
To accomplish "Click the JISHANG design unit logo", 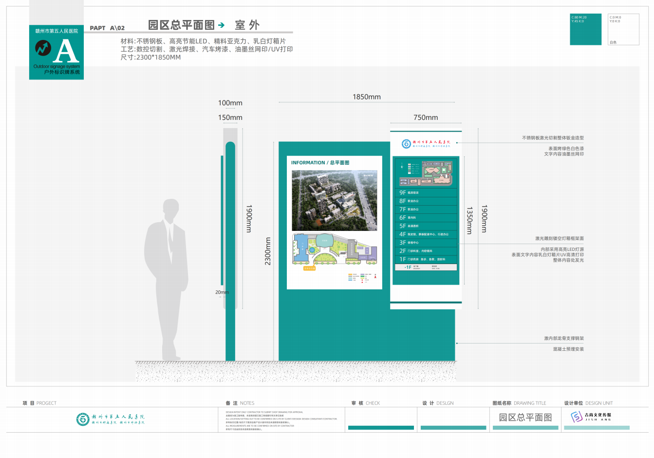I will 591,417.
